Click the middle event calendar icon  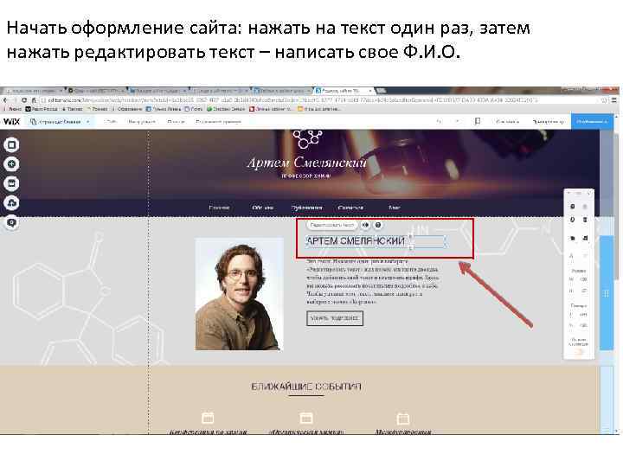[306, 418]
